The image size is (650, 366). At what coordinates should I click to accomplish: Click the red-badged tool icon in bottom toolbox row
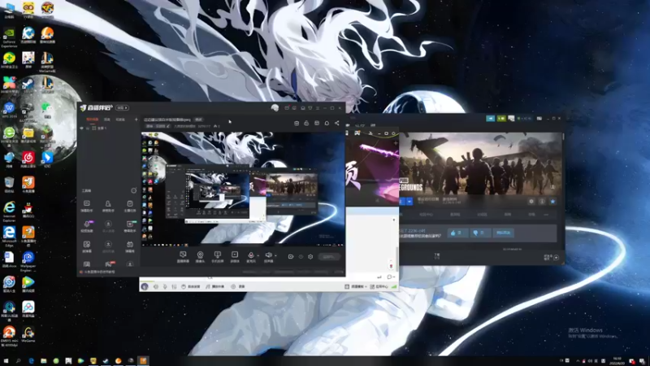pos(109,264)
